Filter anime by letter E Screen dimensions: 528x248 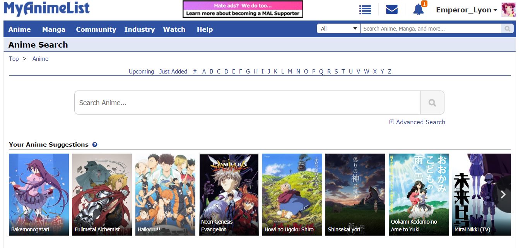tap(234, 72)
